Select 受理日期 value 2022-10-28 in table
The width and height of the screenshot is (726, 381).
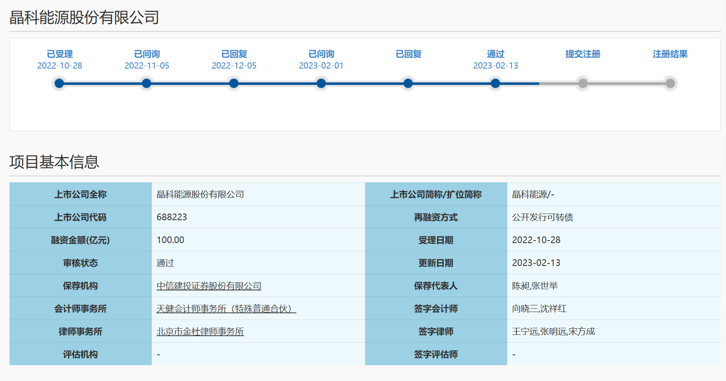[536, 240]
